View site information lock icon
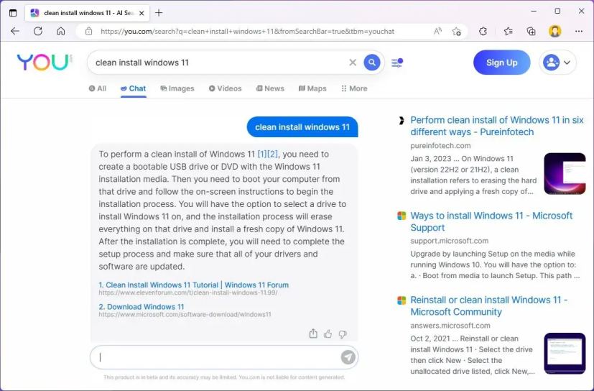Image resolution: width=594 pixels, height=391 pixels. pos(88,31)
